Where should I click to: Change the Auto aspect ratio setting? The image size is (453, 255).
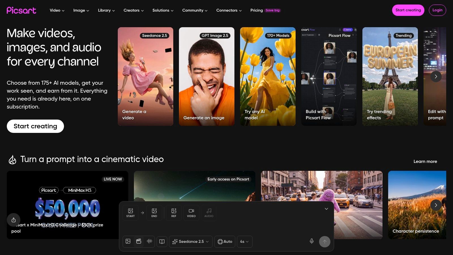[x=225, y=242]
